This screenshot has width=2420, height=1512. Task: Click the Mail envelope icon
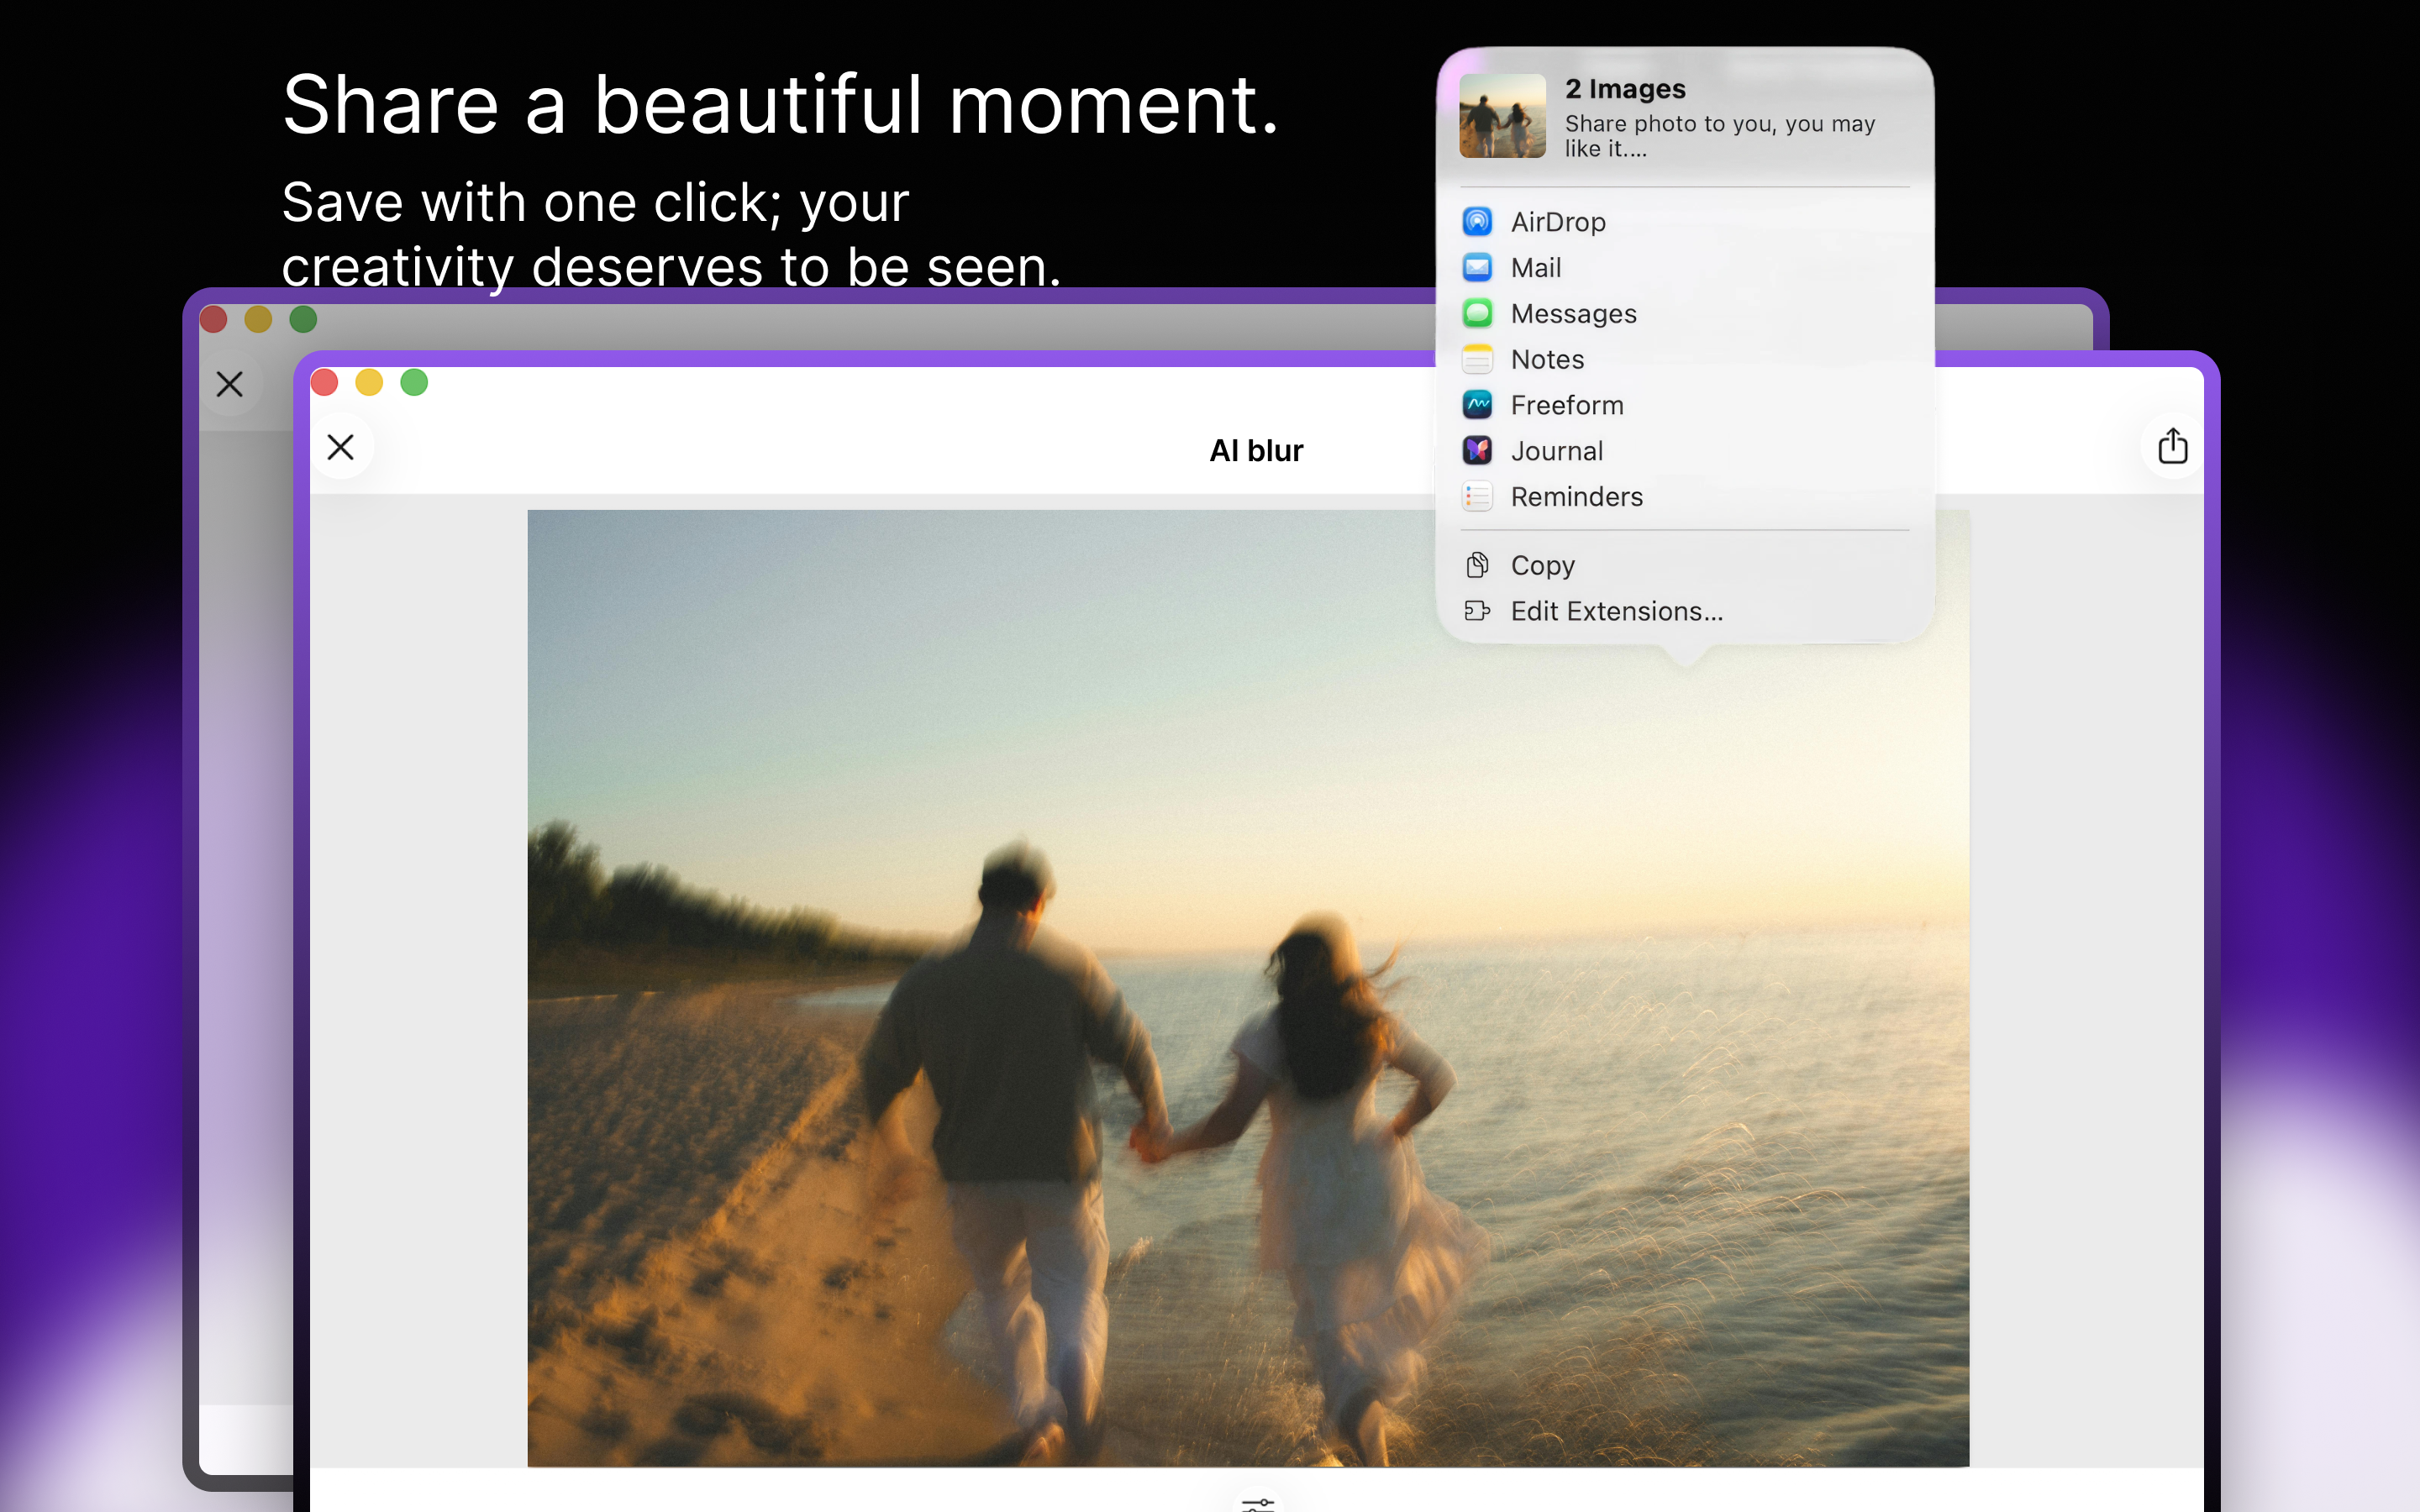(x=1477, y=268)
